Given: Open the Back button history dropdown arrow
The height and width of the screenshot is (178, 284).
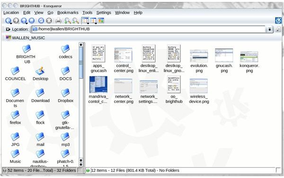Looking at the screenshot, I should (x=11, y=24).
